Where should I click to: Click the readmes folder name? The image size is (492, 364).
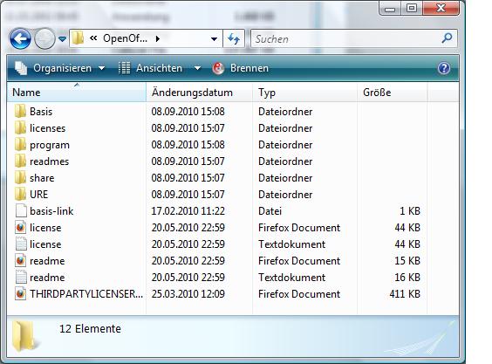click(x=49, y=161)
